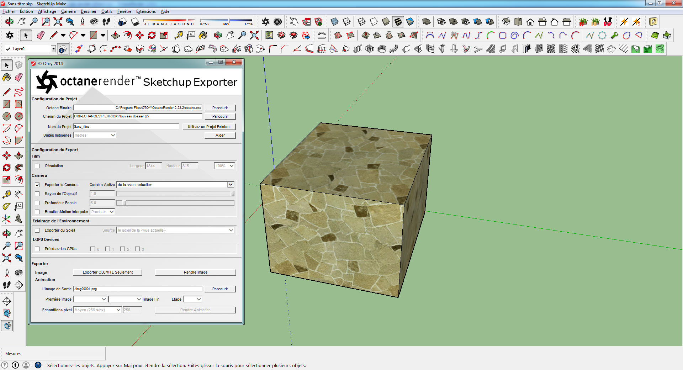Select the Eraser tool in top toolbar

41,36
